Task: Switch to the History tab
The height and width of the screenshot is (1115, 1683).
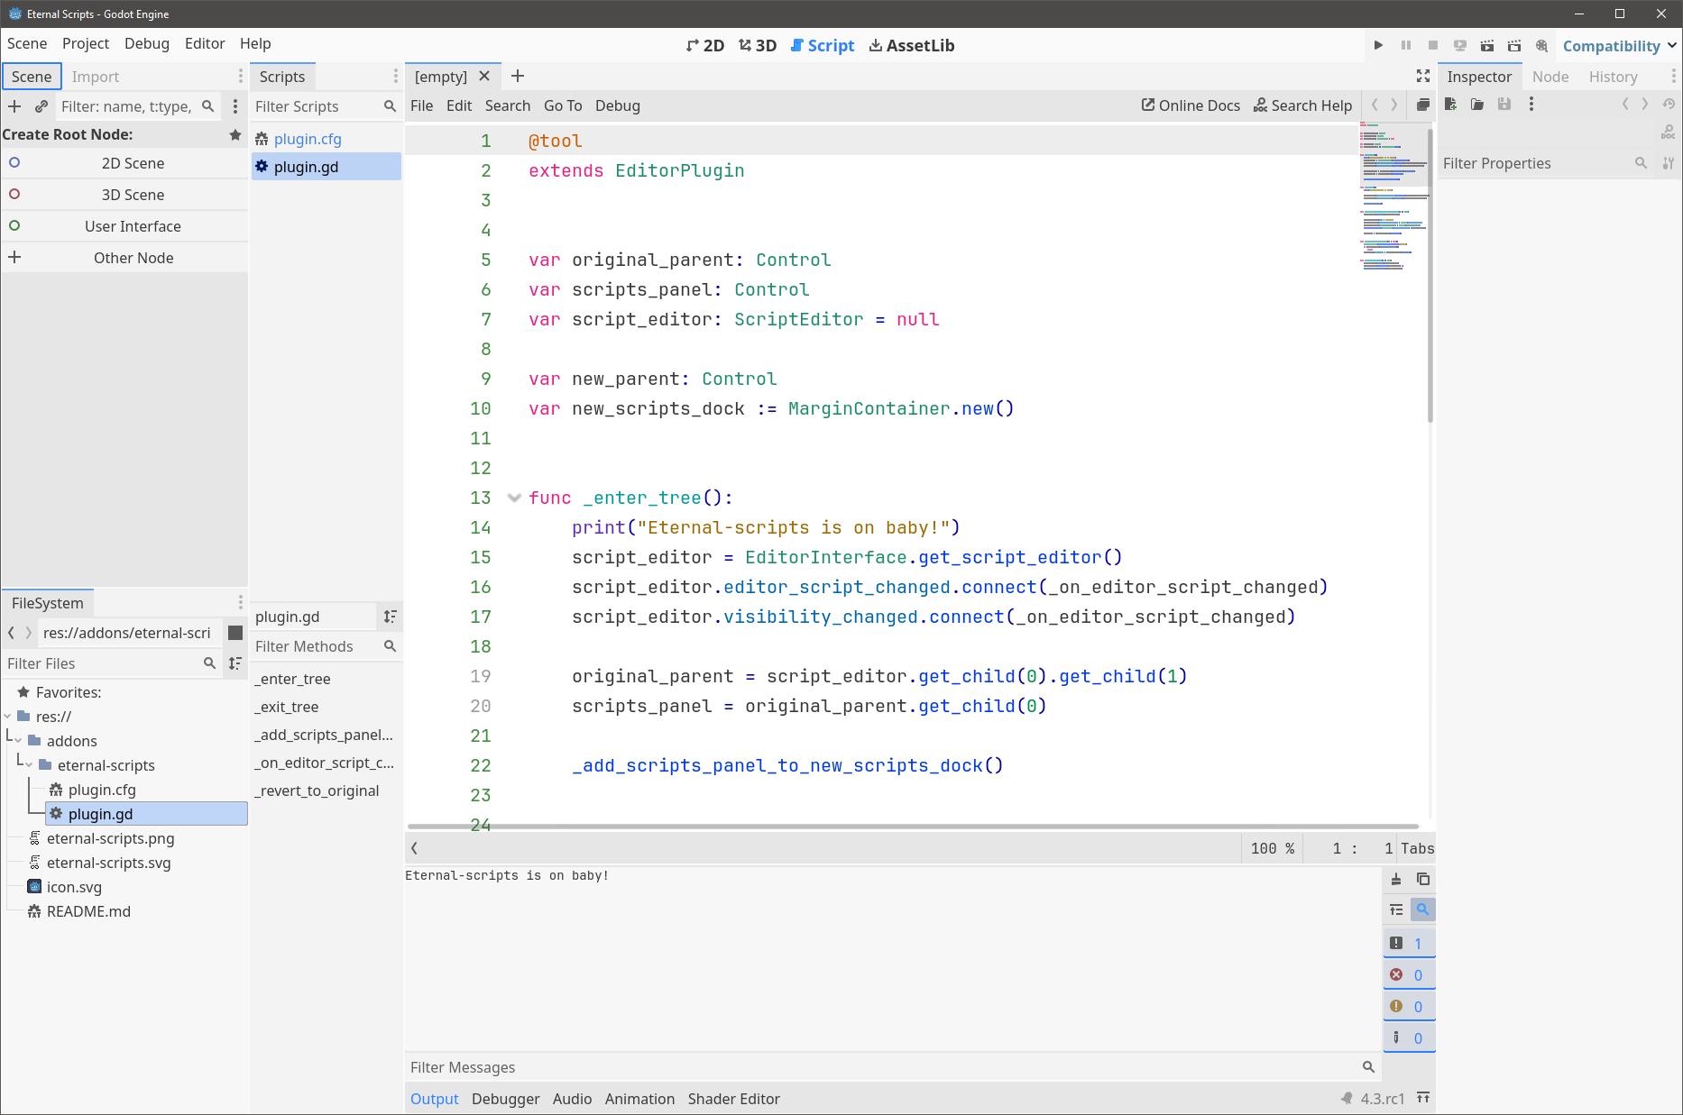Action: [1613, 77]
